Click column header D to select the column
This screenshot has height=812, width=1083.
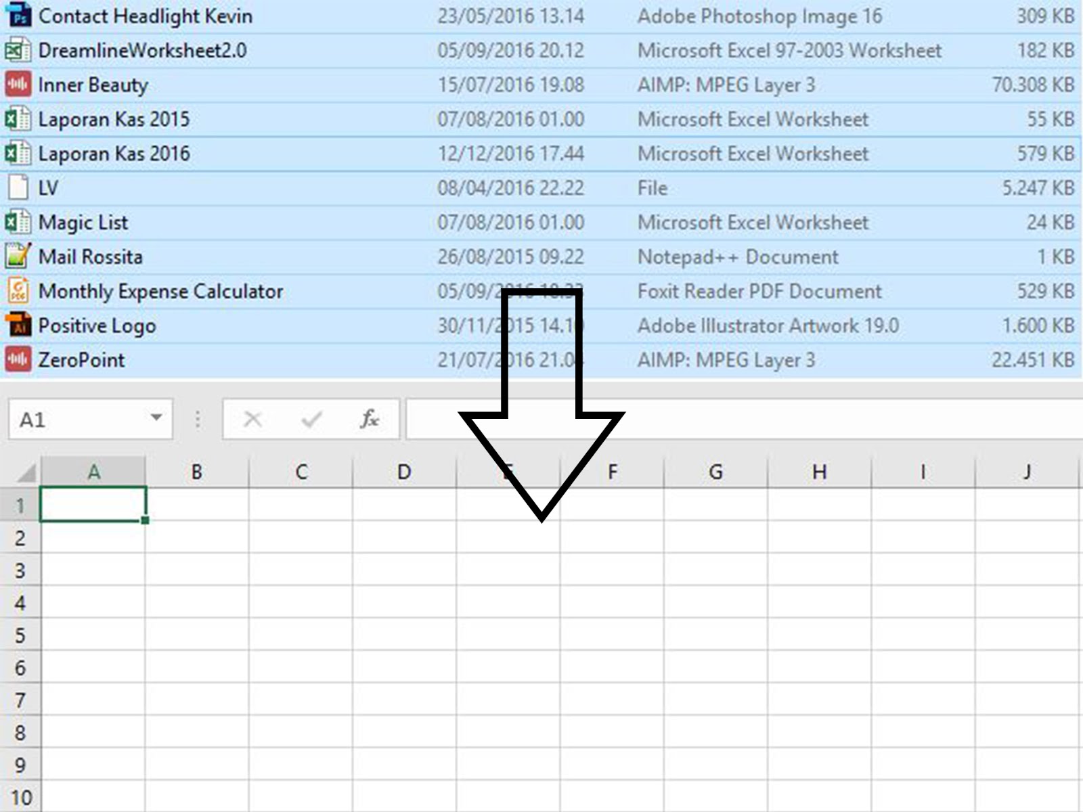click(x=404, y=470)
